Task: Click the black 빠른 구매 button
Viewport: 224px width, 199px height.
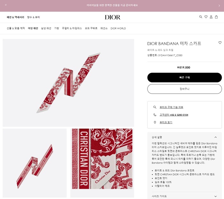Action: pyautogui.click(x=184, y=77)
